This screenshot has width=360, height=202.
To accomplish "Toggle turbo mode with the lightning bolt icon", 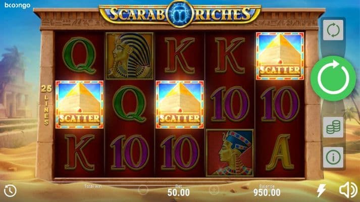I will coord(322,190).
